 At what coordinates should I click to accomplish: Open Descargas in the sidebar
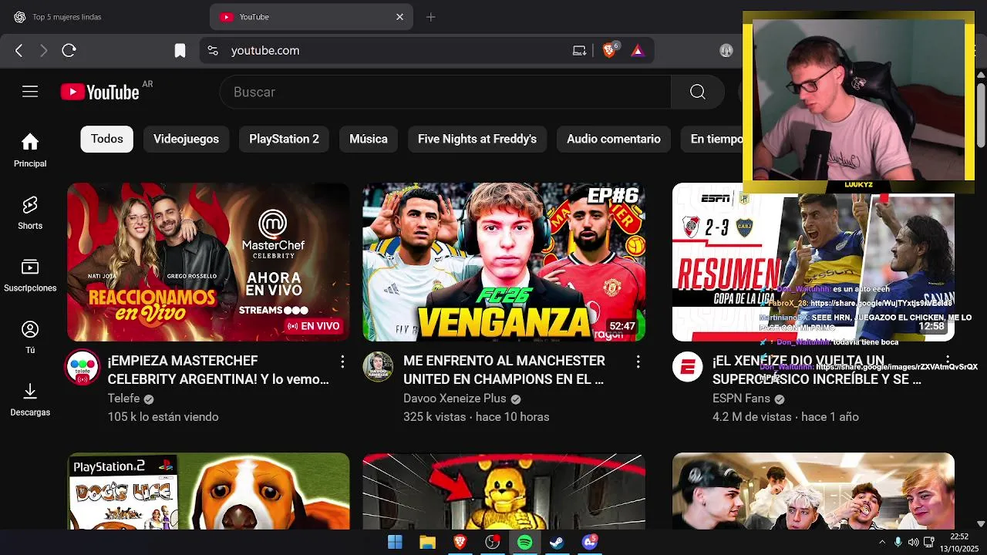(30, 399)
